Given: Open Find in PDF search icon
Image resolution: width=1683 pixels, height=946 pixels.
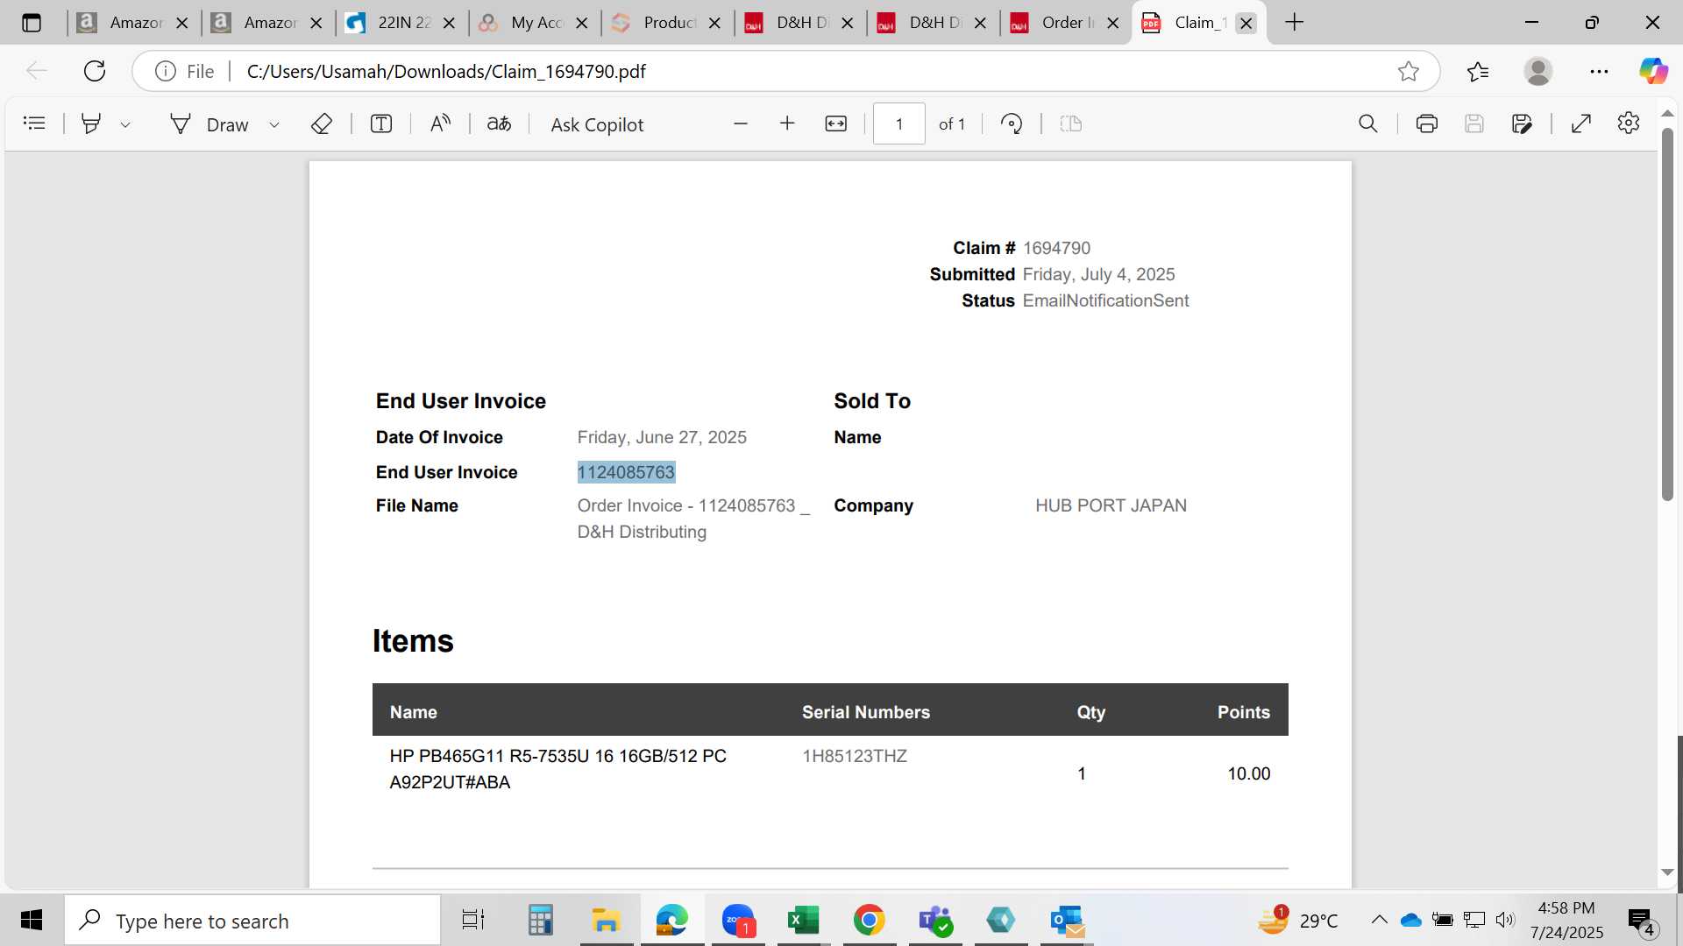Looking at the screenshot, I should click(x=1368, y=124).
